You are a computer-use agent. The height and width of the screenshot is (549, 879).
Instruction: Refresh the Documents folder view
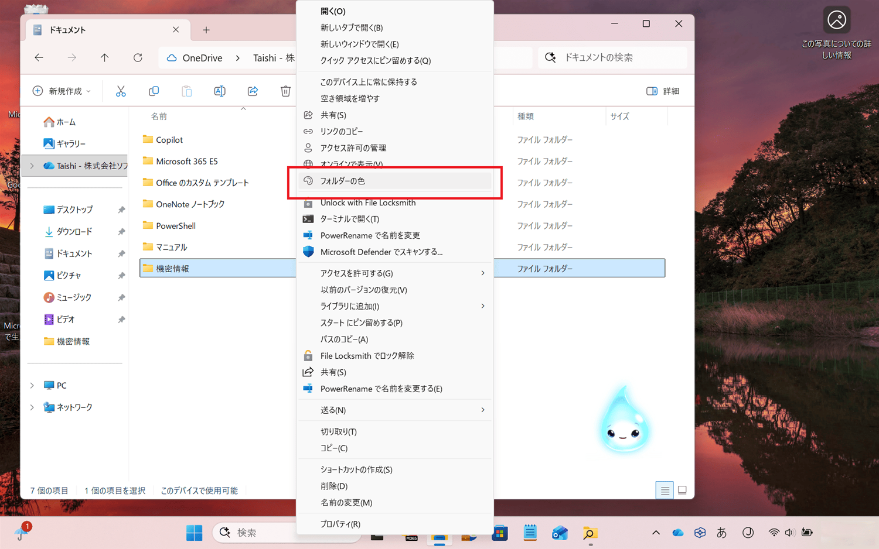[138, 57]
